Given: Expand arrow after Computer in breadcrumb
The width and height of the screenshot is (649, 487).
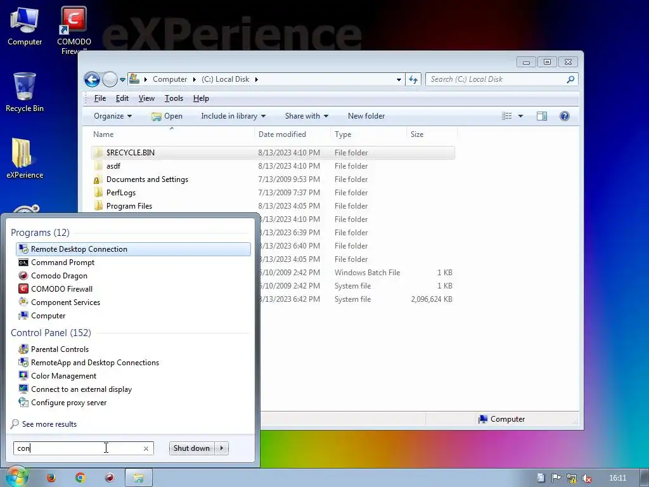Looking at the screenshot, I should [194, 79].
